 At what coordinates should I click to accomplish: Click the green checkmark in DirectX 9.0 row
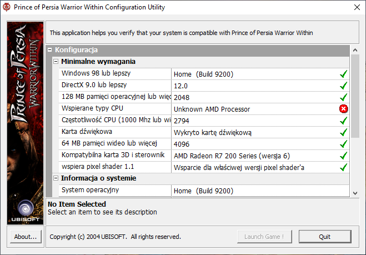click(343, 86)
